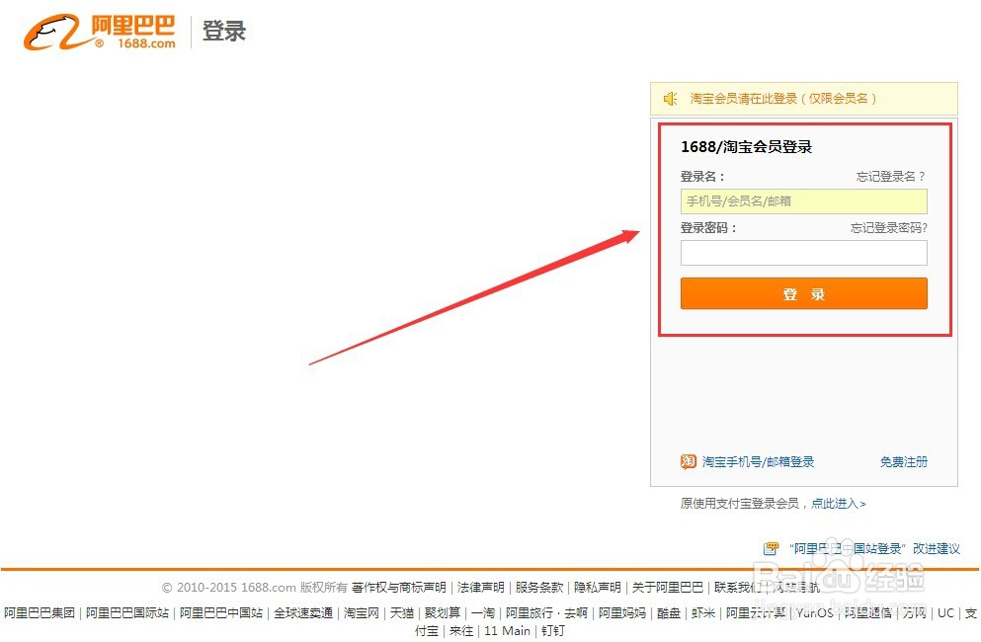The width and height of the screenshot is (981, 642).
Task: Open the 全球速卖通 footer link
Action: click(303, 612)
